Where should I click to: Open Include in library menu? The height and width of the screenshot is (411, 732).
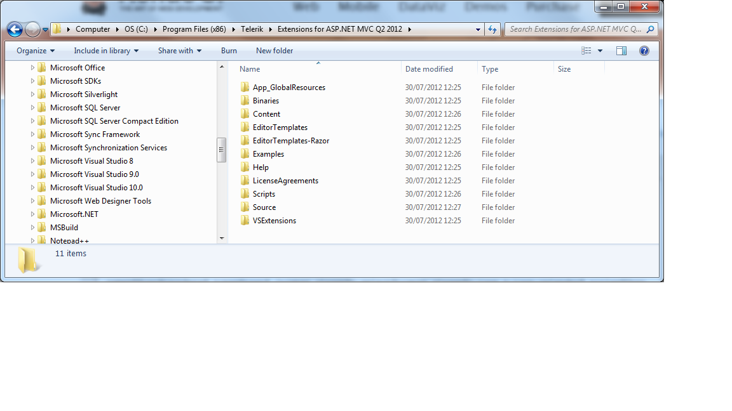point(106,51)
